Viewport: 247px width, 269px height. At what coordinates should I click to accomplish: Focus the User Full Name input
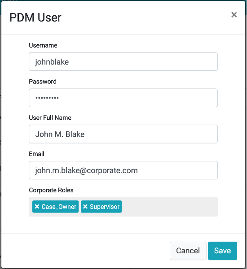123,134
